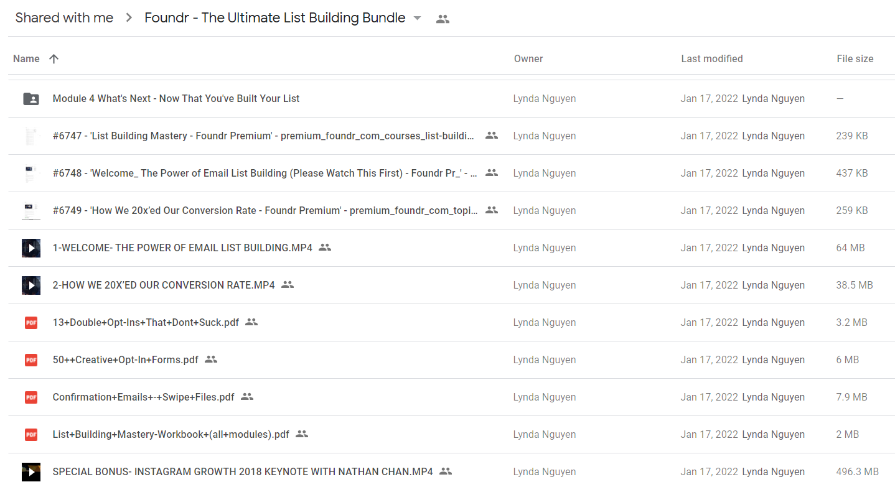This screenshot has width=895, height=487.
Task: Click shared icon beside SPECIAL BONUS MP4
Action: pos(446,471)
